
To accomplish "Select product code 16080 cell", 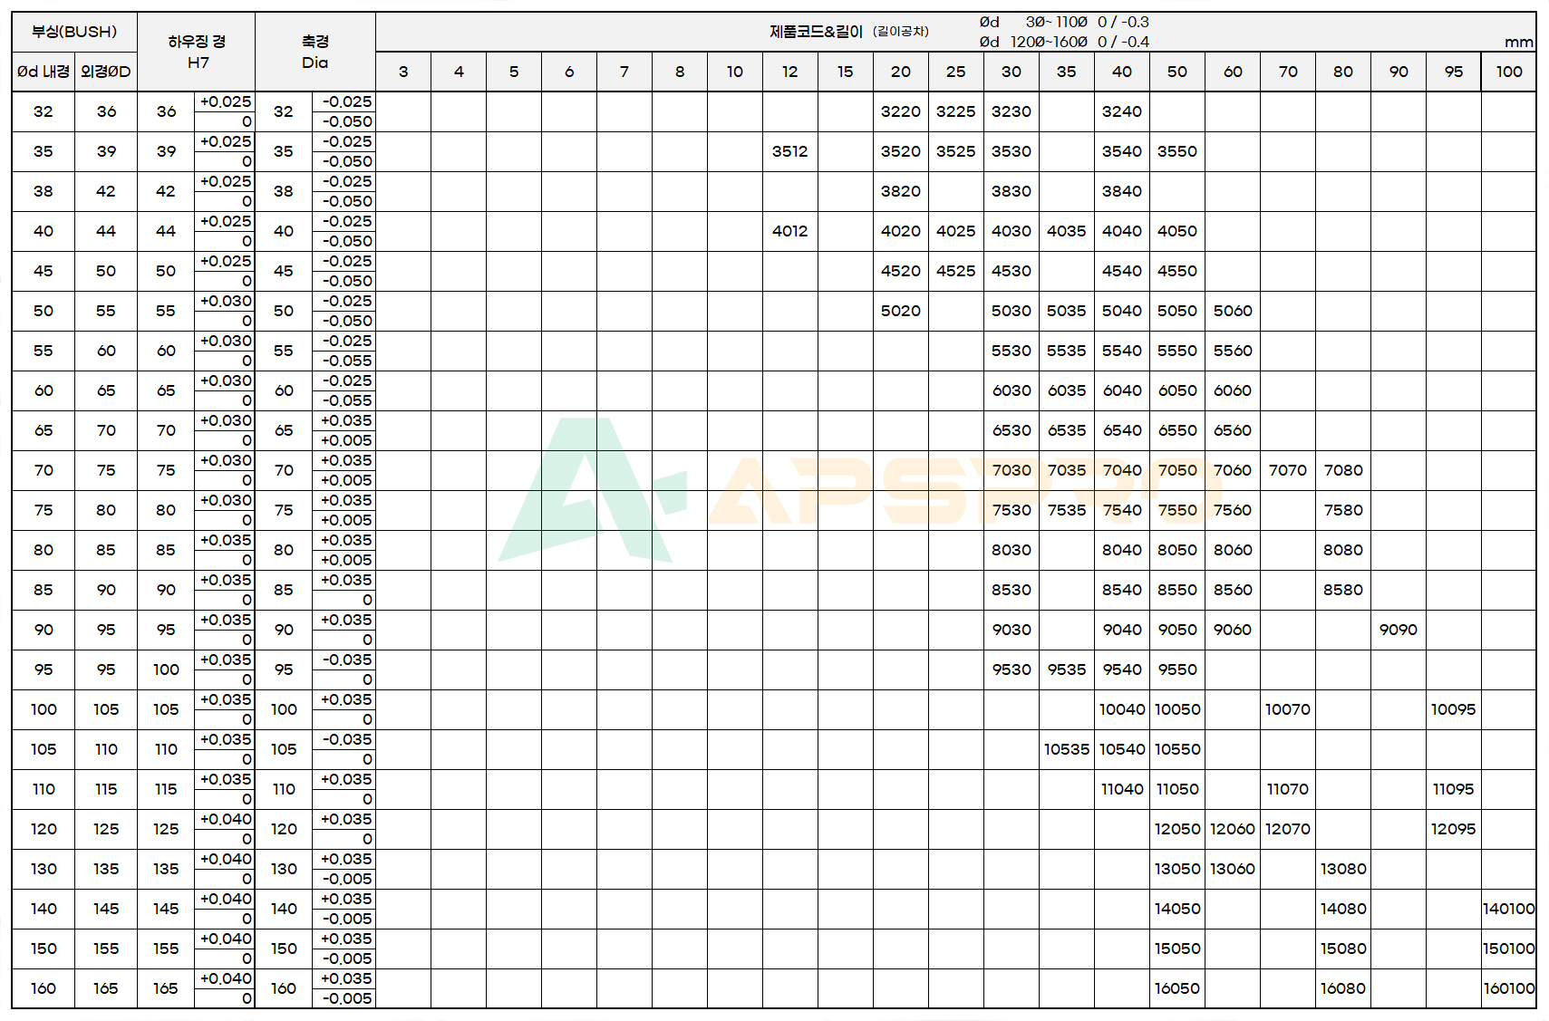I will pos(1342,988).
